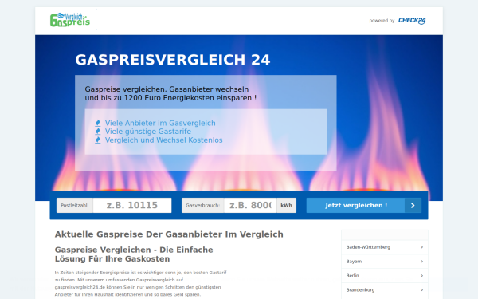Select the GASPREISVERGLEICH 24 heading

coord(173,60)
